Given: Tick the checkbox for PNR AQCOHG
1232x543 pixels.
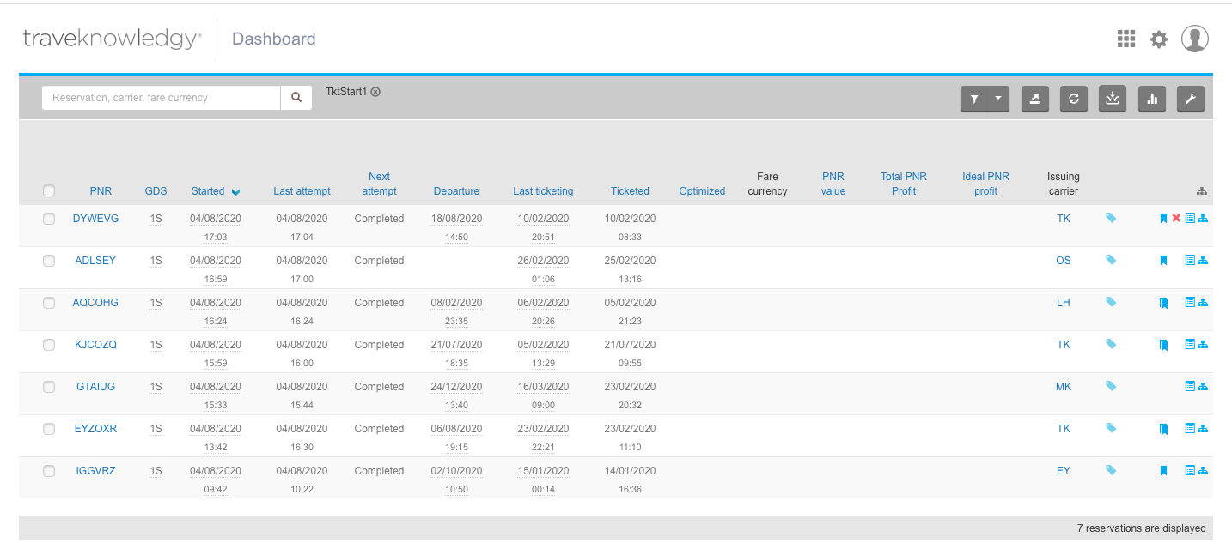Looking at the screenshot, I should pos(49,303).
